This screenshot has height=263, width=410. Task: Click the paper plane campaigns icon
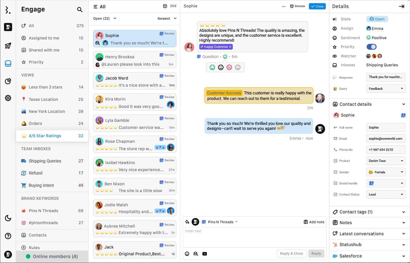tap(8, 46)
